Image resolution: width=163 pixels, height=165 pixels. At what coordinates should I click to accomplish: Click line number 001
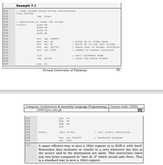[6, 11]
